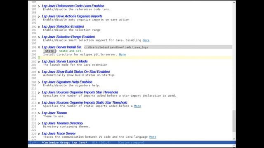Expand Lsp Java Signature Help Enabled triangle
This screenshot has height=148, width=264.
pos(39,82)
